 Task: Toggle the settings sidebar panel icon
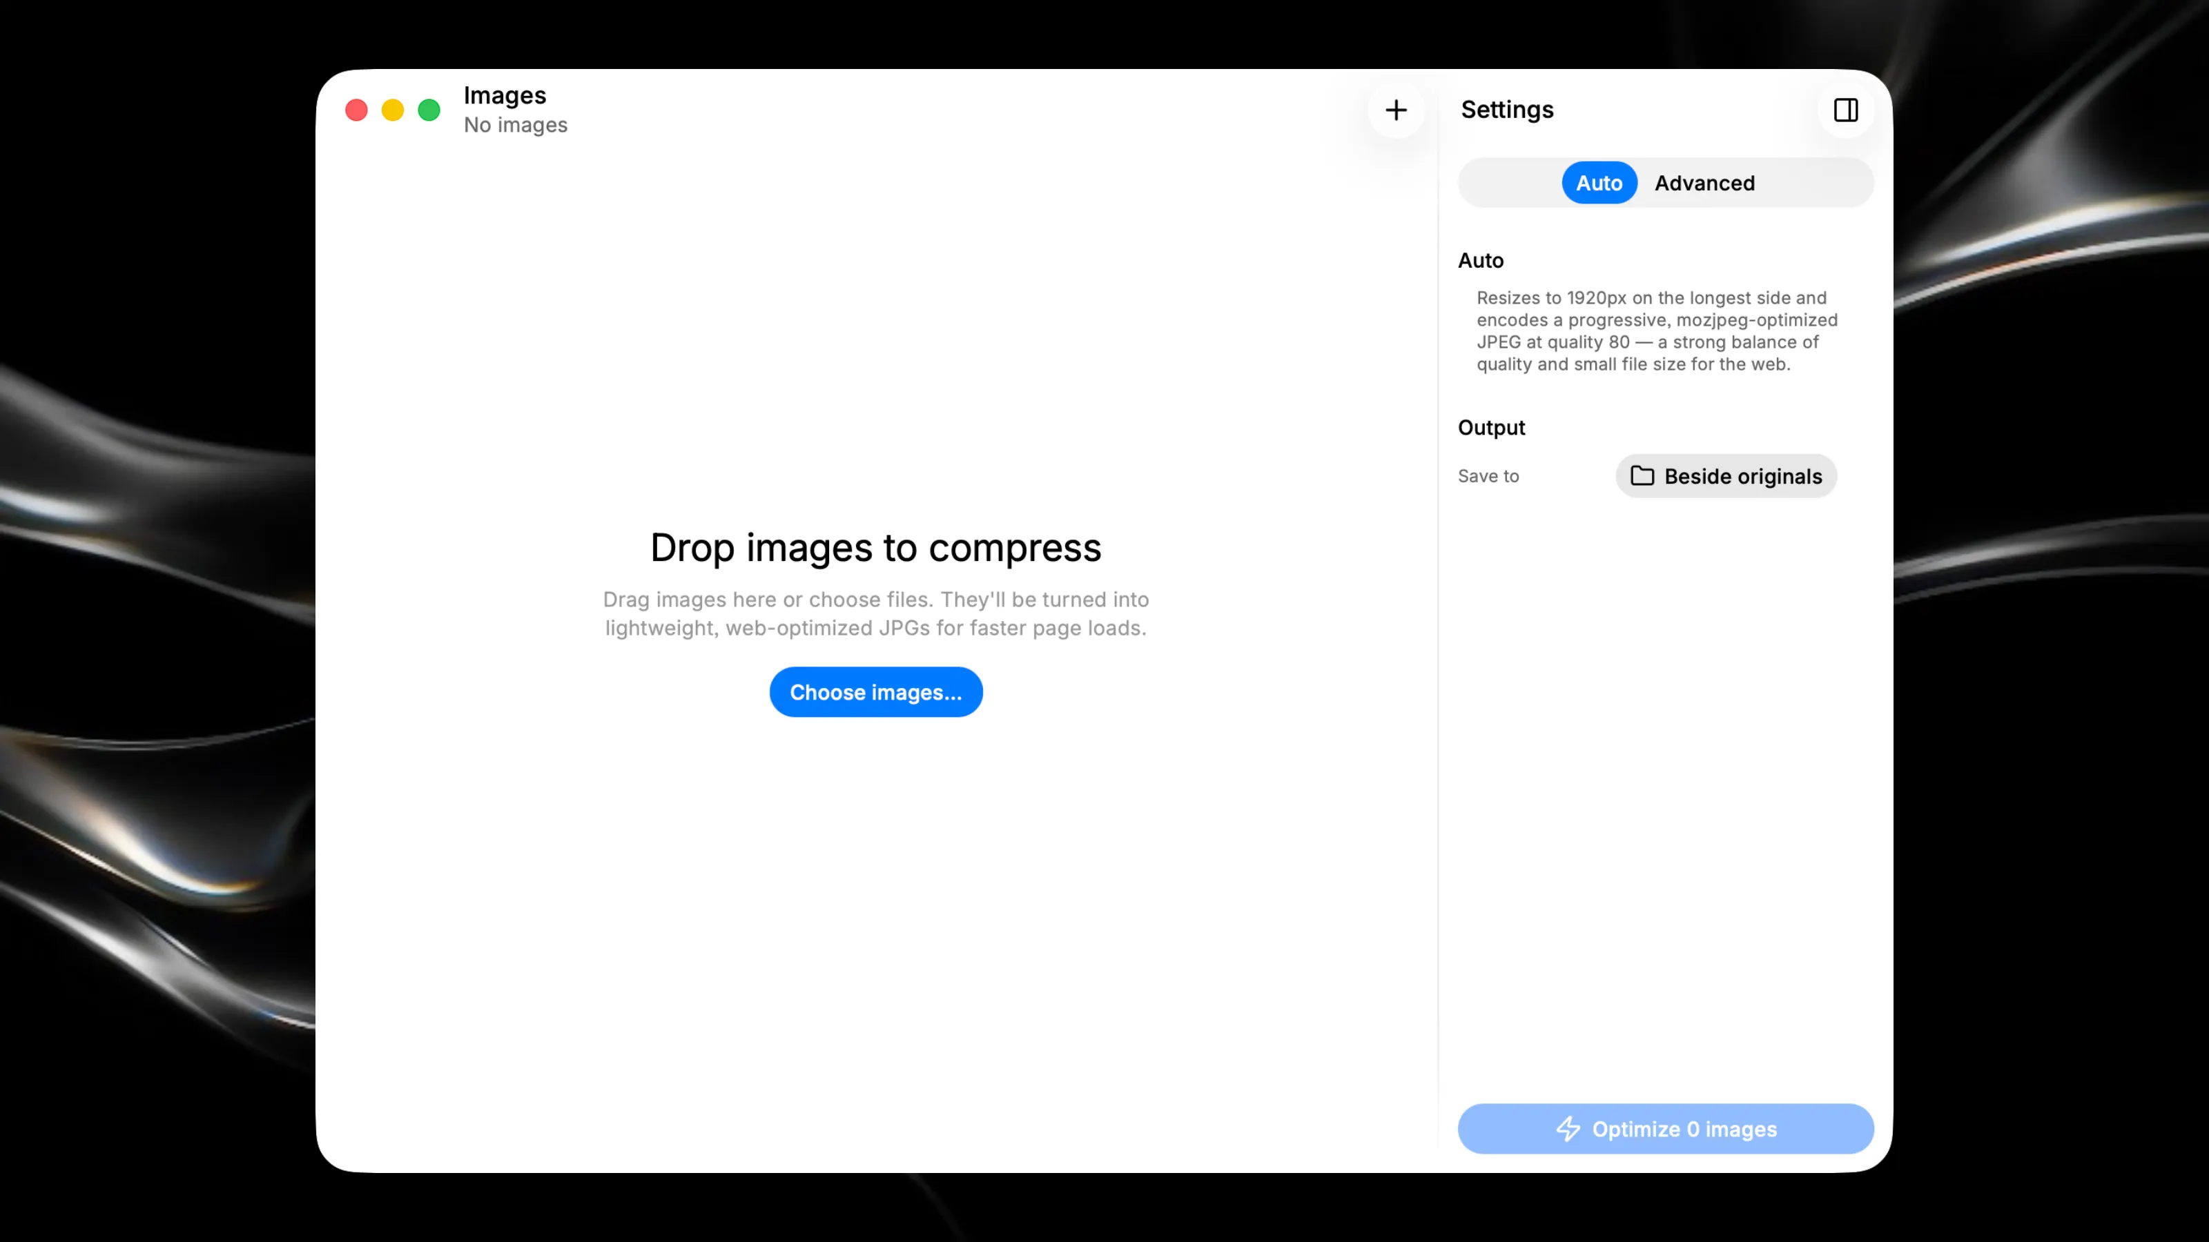click(1845, 110)
